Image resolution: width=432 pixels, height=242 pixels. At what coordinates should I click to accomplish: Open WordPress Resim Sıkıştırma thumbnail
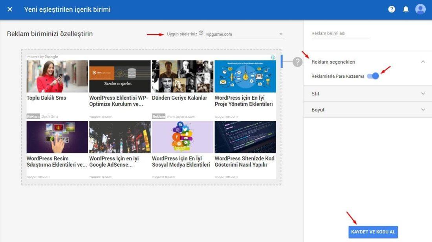click(57, 137)
